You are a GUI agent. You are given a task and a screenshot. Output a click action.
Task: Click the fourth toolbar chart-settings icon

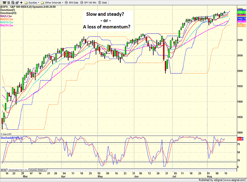click(17, 3)
